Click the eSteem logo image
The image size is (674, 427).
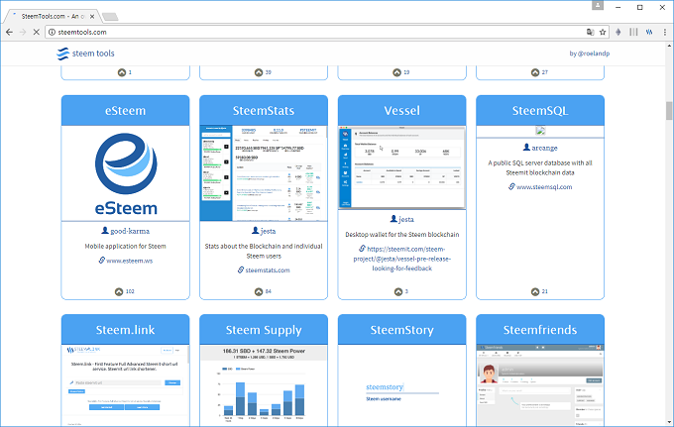click(126, 173)
